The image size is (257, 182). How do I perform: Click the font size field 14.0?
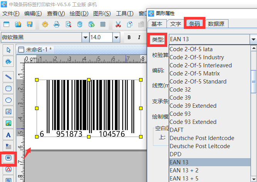coord(101,37)
